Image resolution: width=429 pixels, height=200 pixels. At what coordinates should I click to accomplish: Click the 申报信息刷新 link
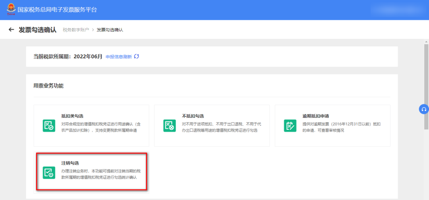(x=118, y=57)
